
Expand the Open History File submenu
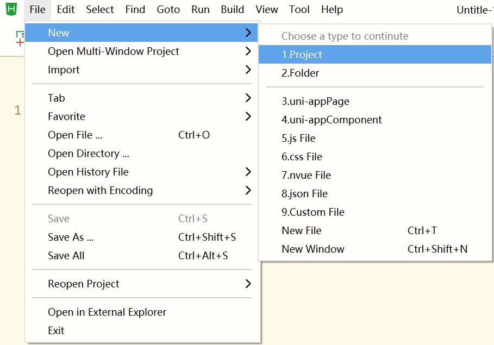248,172
